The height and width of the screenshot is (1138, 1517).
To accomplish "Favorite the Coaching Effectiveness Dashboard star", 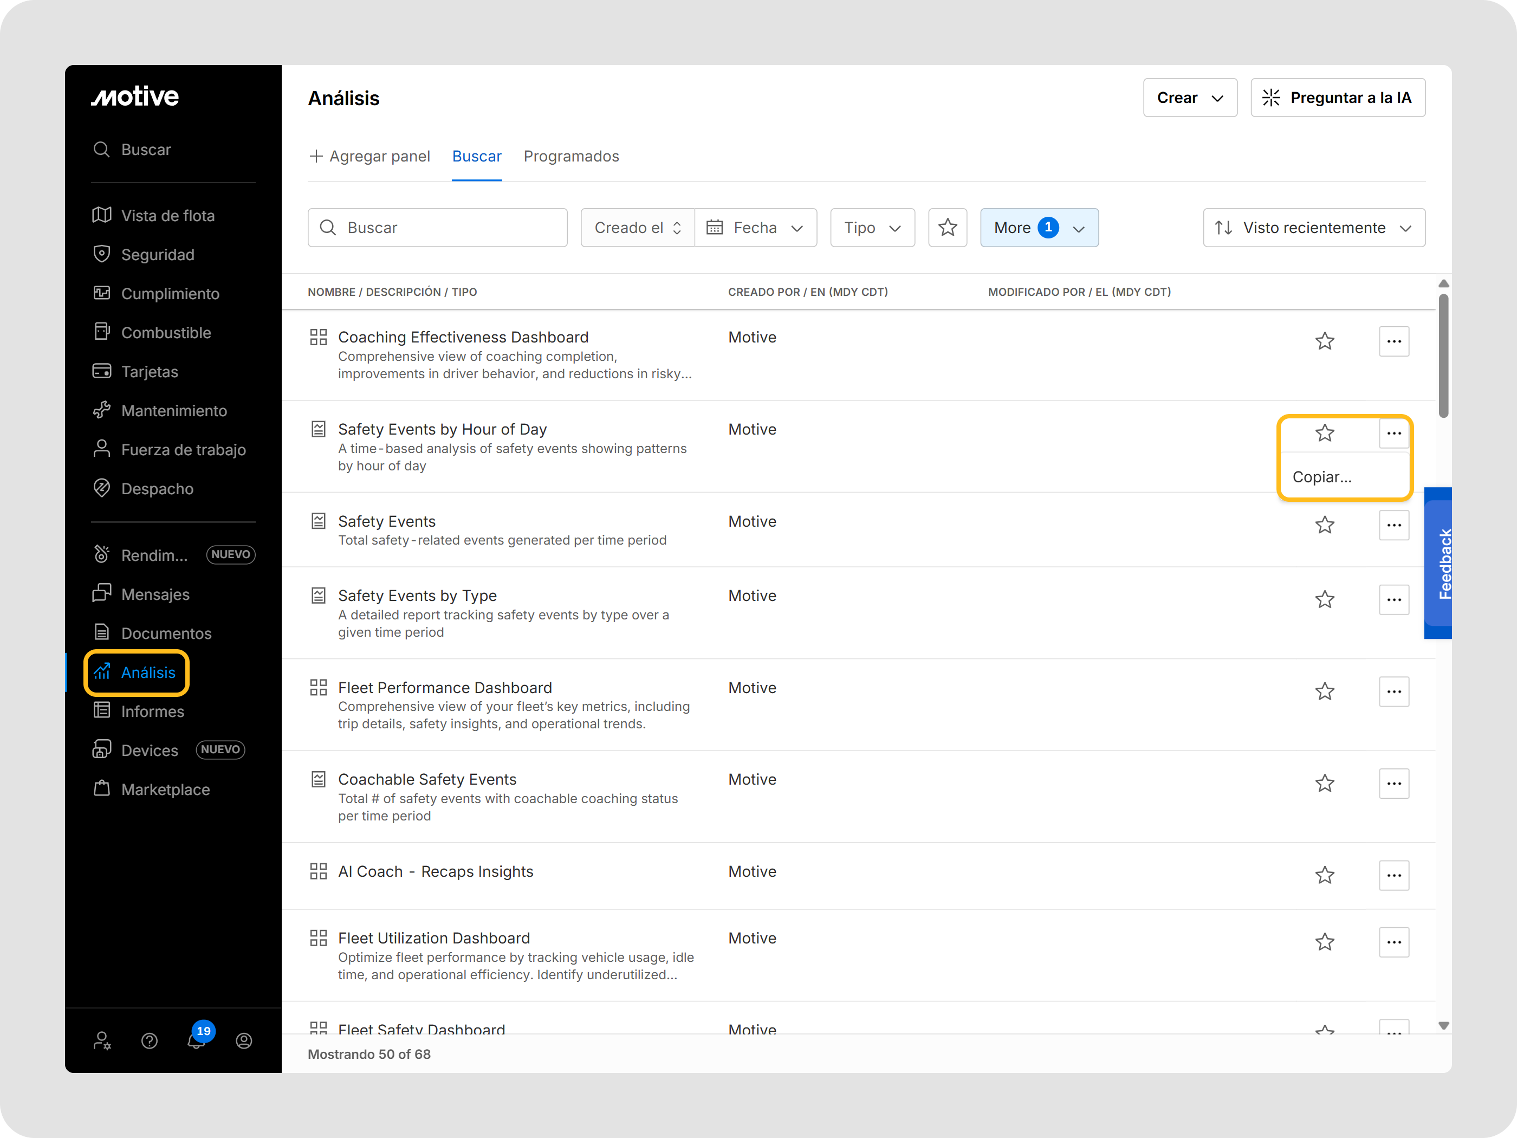I will tap(1324, 341).
